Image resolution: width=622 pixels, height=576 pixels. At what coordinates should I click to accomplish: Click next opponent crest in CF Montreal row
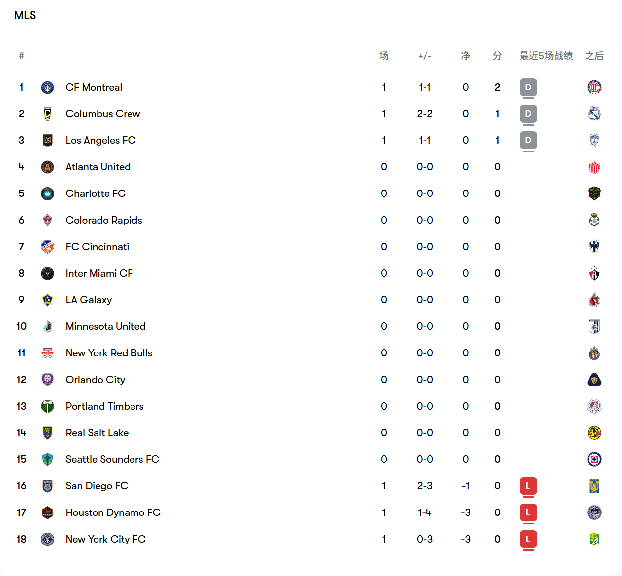pyautogui.click(x=594, y=88)
